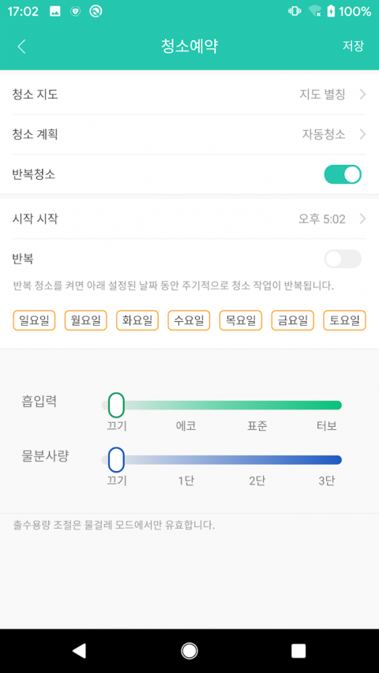Tap the Android home circle button
This screenshot has width=379, height=673.
point(189,651)
